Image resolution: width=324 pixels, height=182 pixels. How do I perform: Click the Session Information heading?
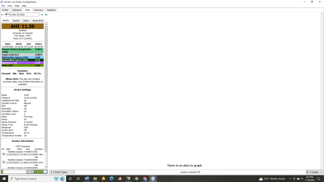click(x=22, y=141)
